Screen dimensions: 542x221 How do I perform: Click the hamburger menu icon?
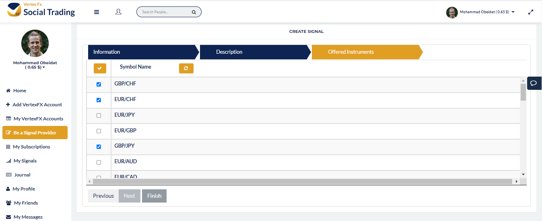click(x=97, y=12)
